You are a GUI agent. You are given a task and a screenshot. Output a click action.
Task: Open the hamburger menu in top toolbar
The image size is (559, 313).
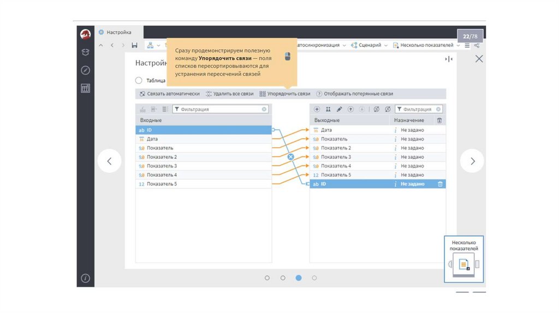tap(467, 45)
